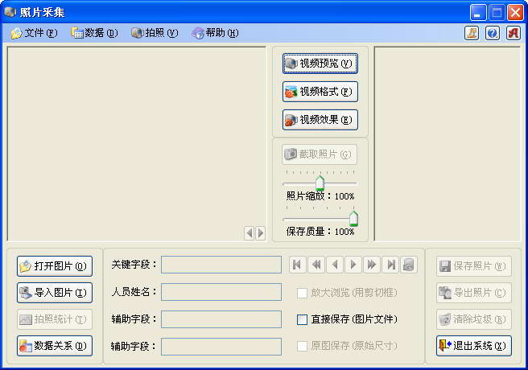This screenshot has width=528, height=370.
Task: Click the second 辅助字段 input field
Action: 221,347
